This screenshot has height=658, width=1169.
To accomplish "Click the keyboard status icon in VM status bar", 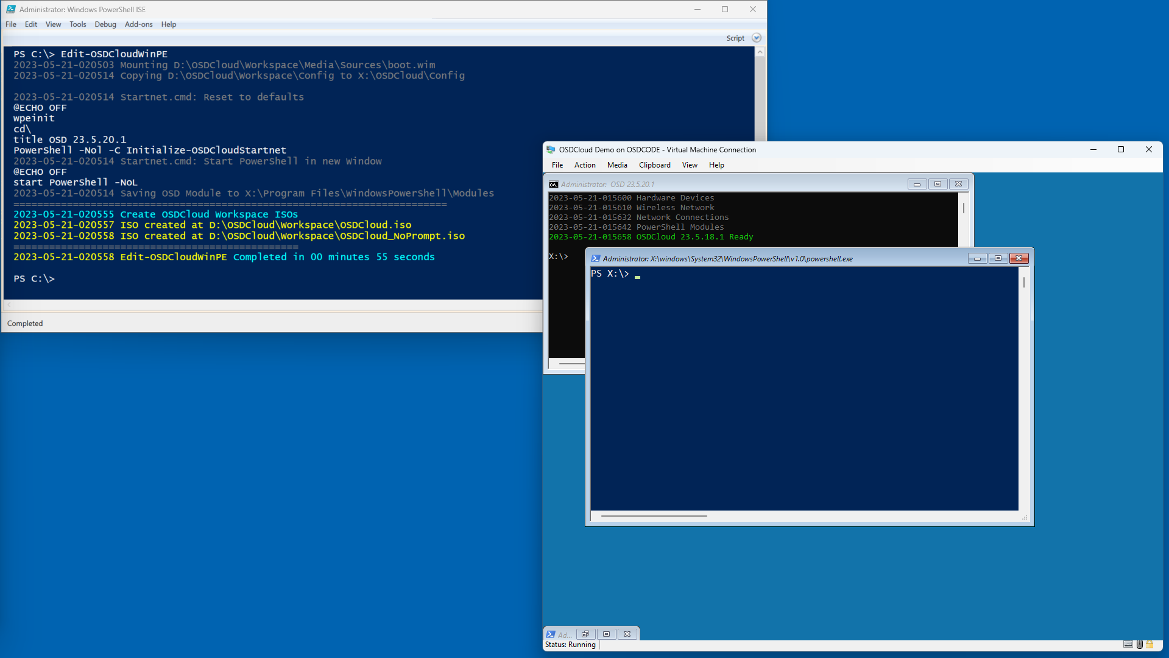I will (1128, 644).
